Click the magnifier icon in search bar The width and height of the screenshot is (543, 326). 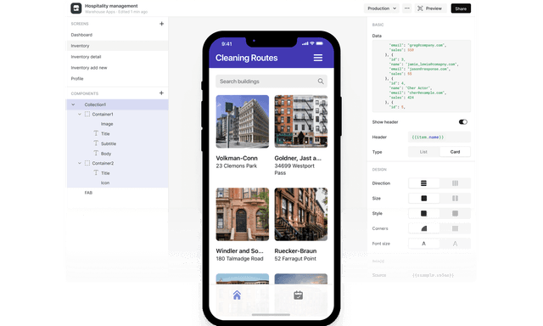[x=321, y=81]
